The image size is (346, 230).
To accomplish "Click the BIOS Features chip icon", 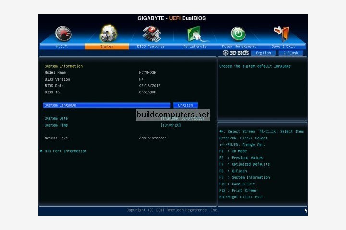I will click(x=151, y=34).
